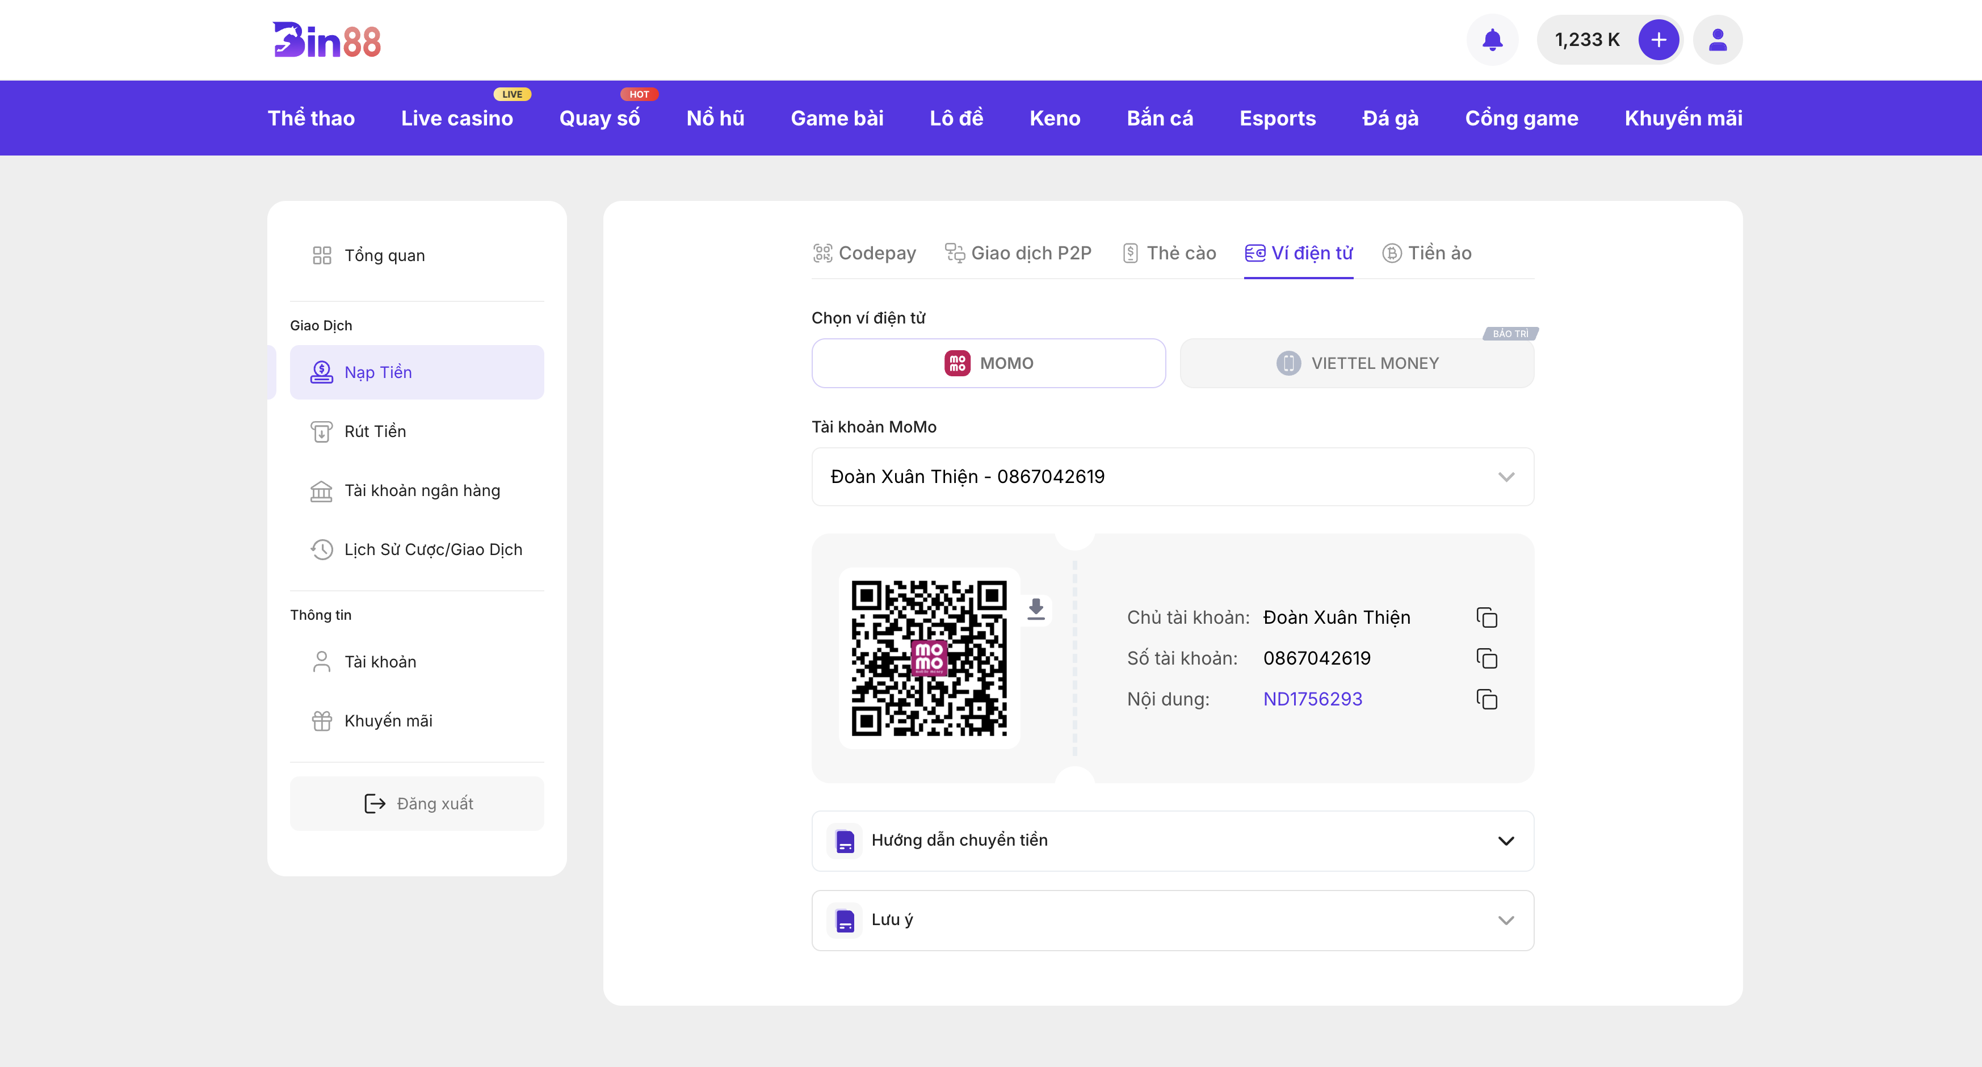Image resolution: width=1982 pixels, height=1067 pixels.
Task: Click the MoMo QR code image
Action: click(929, 658)
